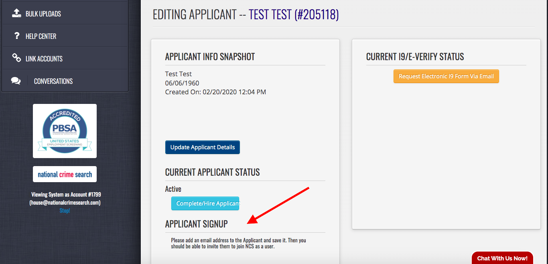Click the Current I9/E-Verify Status heading
Image resolution: width=548 pixels, height=264 pixels.
tap(415, 57)
